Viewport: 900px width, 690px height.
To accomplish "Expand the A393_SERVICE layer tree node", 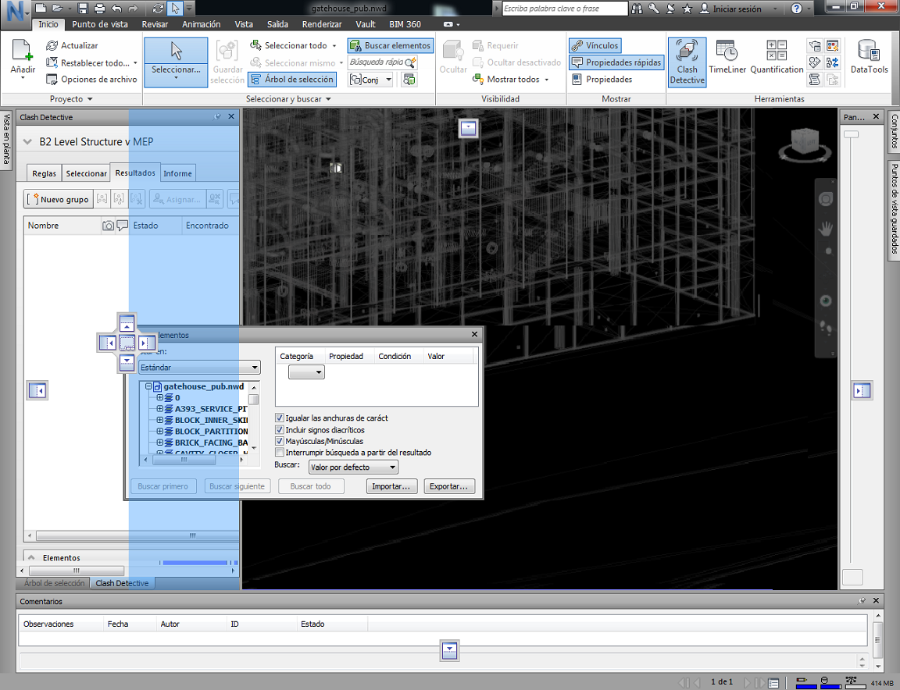I will click(160, 409).
